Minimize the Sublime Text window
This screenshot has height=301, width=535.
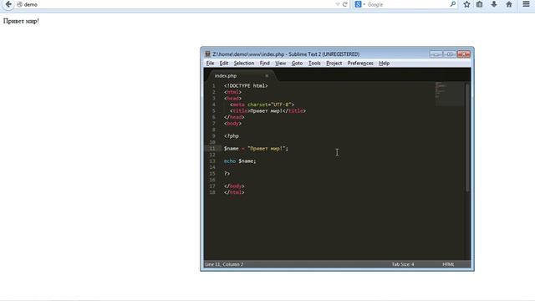tap(436, 54)
